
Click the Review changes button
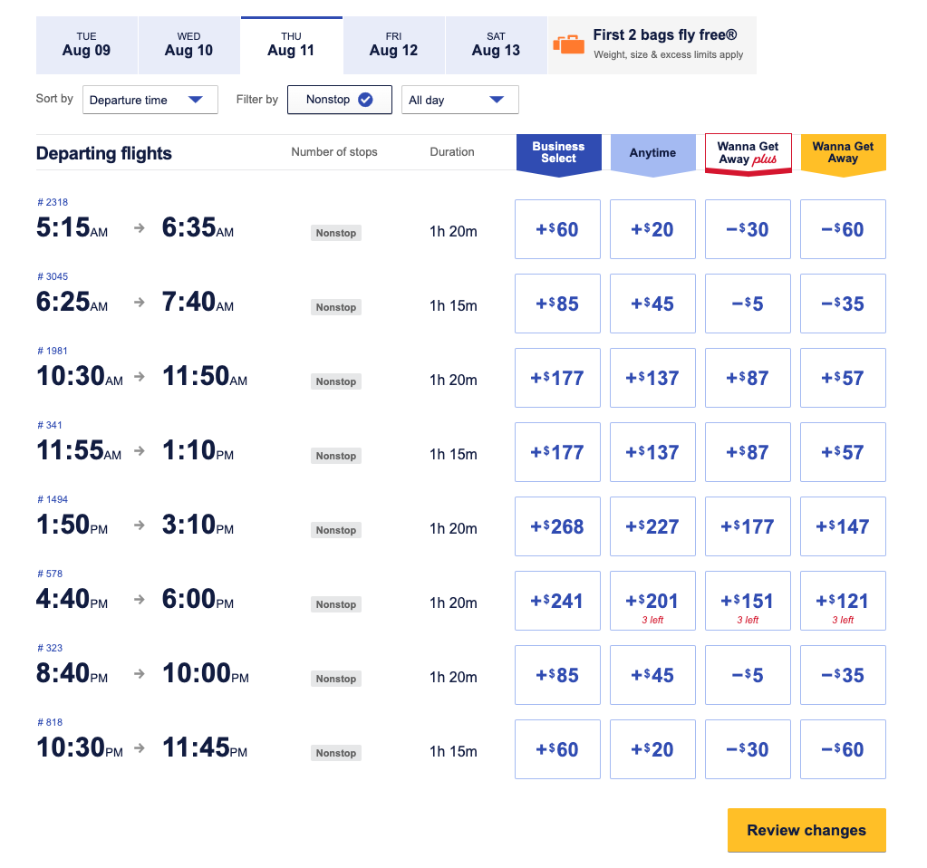(806, 830)
